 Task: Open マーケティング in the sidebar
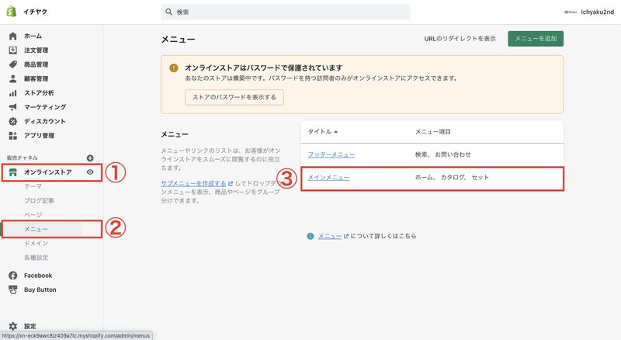click(45, 107)
